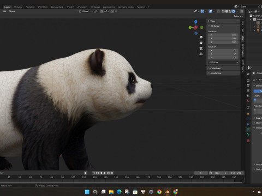This screenshot has height=196, width=262.
Task: Expand the Annotations panel in sidebar
Action: click(x=223, y=73)
